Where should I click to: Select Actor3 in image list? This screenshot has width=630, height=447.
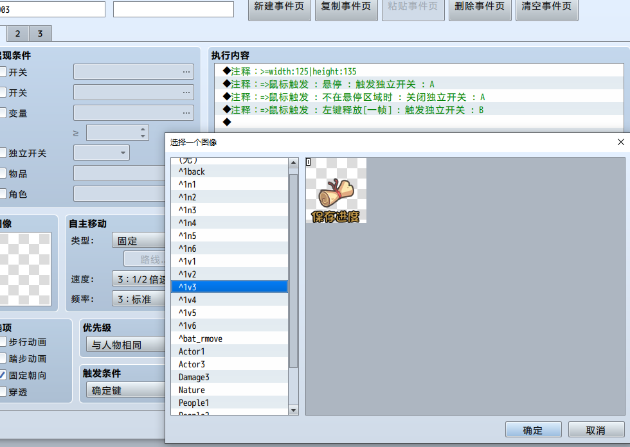(230, 364)
